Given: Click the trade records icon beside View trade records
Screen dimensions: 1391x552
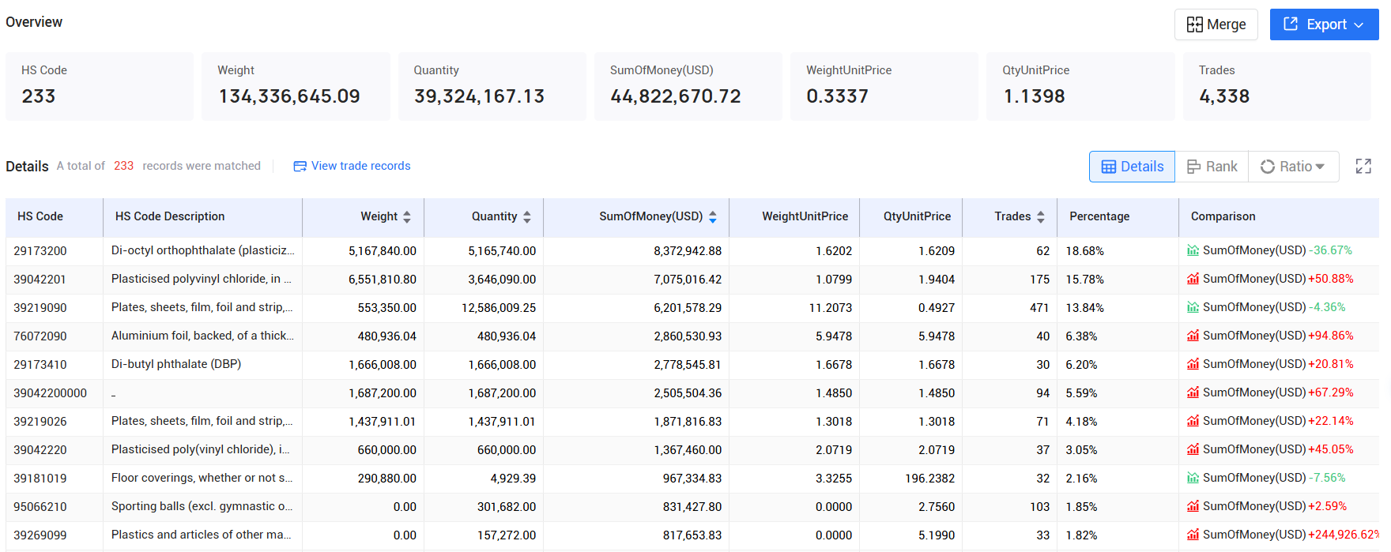Looking at the screenshot, I should [300, 167].
